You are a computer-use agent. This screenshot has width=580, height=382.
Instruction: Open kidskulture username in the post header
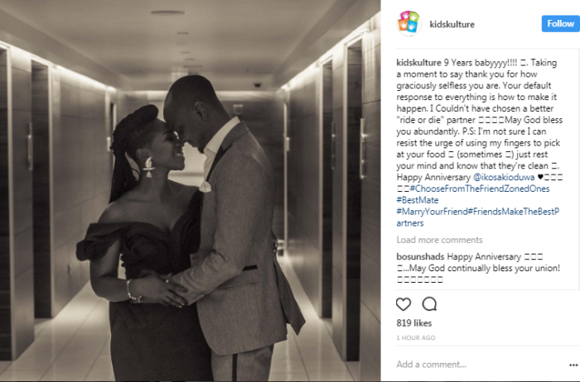coord(452,24)
